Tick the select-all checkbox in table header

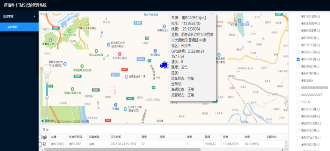pos(40,137)
